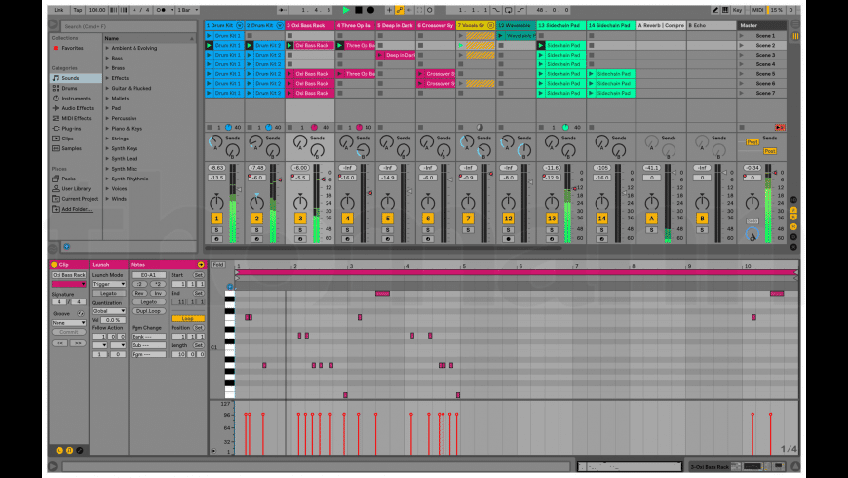This screenshot has width=848, height=478.
Task: Select the 7 Vocals track header
Action: point(476,25)
